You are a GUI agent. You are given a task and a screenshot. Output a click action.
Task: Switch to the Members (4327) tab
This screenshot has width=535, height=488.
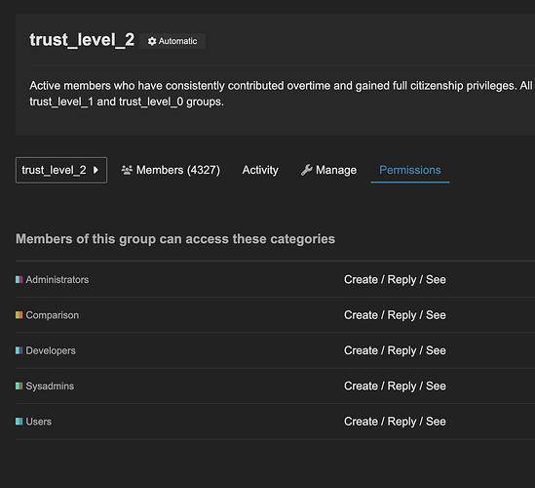(171, 170)
